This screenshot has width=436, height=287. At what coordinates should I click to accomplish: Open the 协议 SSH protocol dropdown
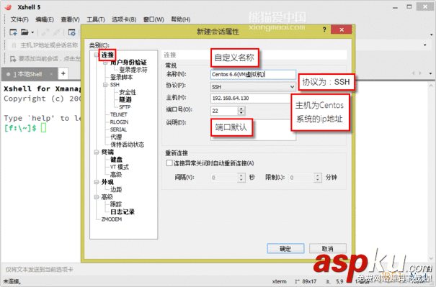(x=253, y=87)
